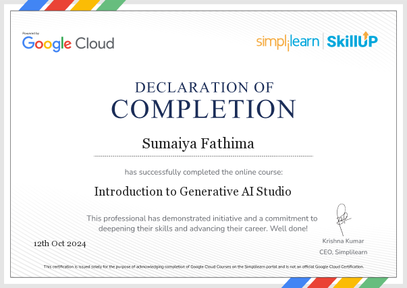This screenshot has width=407, height=288.
Task: Click the certification disclaimer footer text
Action: click(x=203, y=267)
